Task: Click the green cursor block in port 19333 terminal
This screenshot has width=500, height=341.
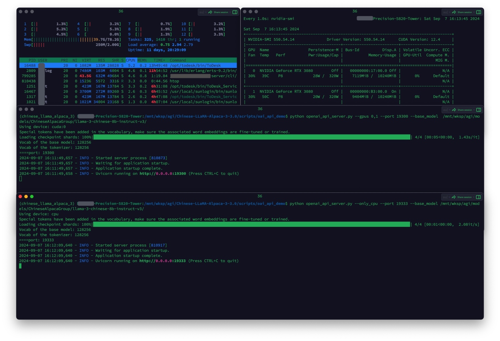Action: (x=20, y=266)
